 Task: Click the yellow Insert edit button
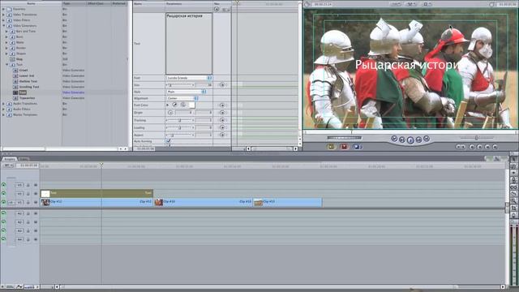(332, 147)
